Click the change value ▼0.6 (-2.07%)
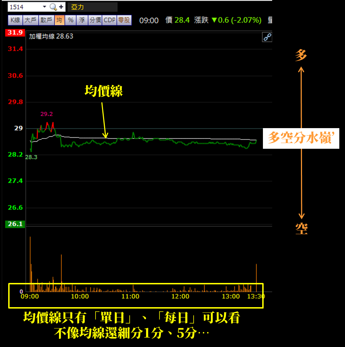The height and width of the screenshot is (347, 345). (x=236, y=20)
